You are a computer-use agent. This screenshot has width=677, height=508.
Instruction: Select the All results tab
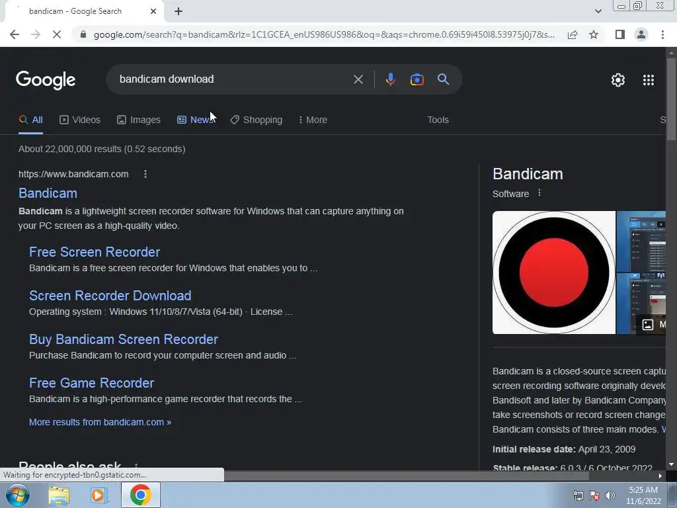pos(30,120)
